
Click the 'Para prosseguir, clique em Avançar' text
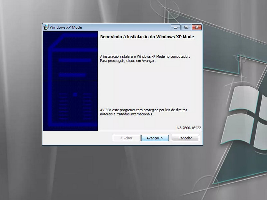[x=128, y=61]
